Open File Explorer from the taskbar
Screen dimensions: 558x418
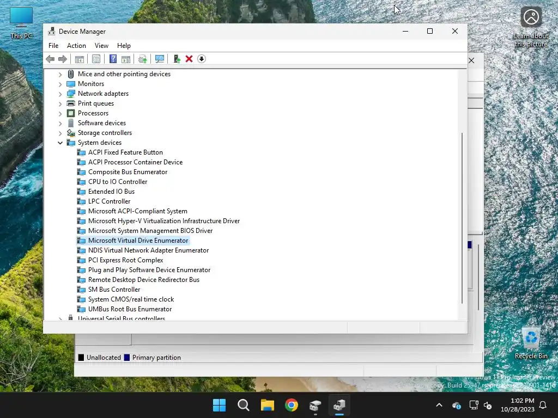click(x=267, y=405)
